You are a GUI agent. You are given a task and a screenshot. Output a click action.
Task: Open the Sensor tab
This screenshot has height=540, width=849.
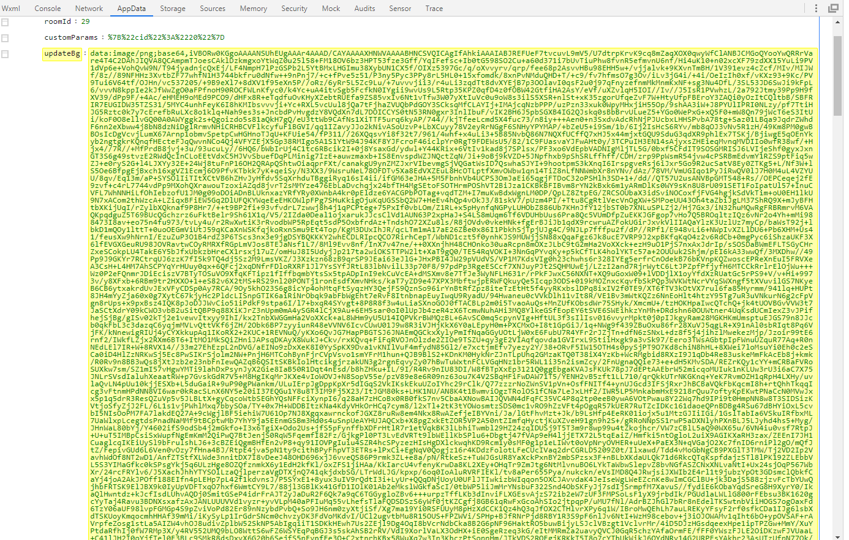400,8
